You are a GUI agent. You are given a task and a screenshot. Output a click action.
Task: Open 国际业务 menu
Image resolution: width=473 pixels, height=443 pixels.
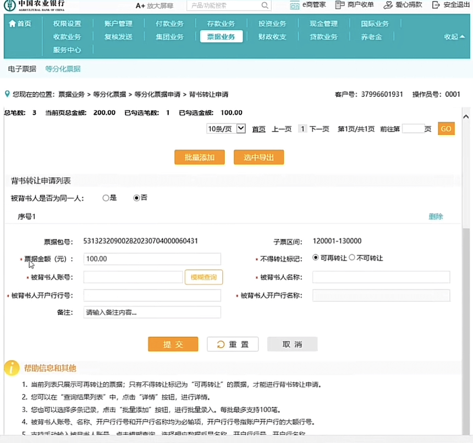(375, 24)
